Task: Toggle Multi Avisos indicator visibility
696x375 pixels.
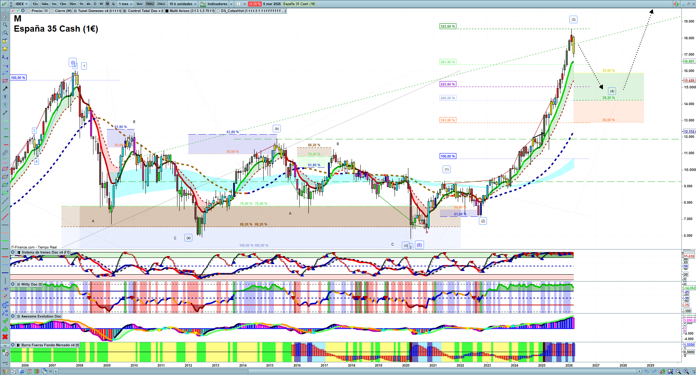Action: click(167, 11)
